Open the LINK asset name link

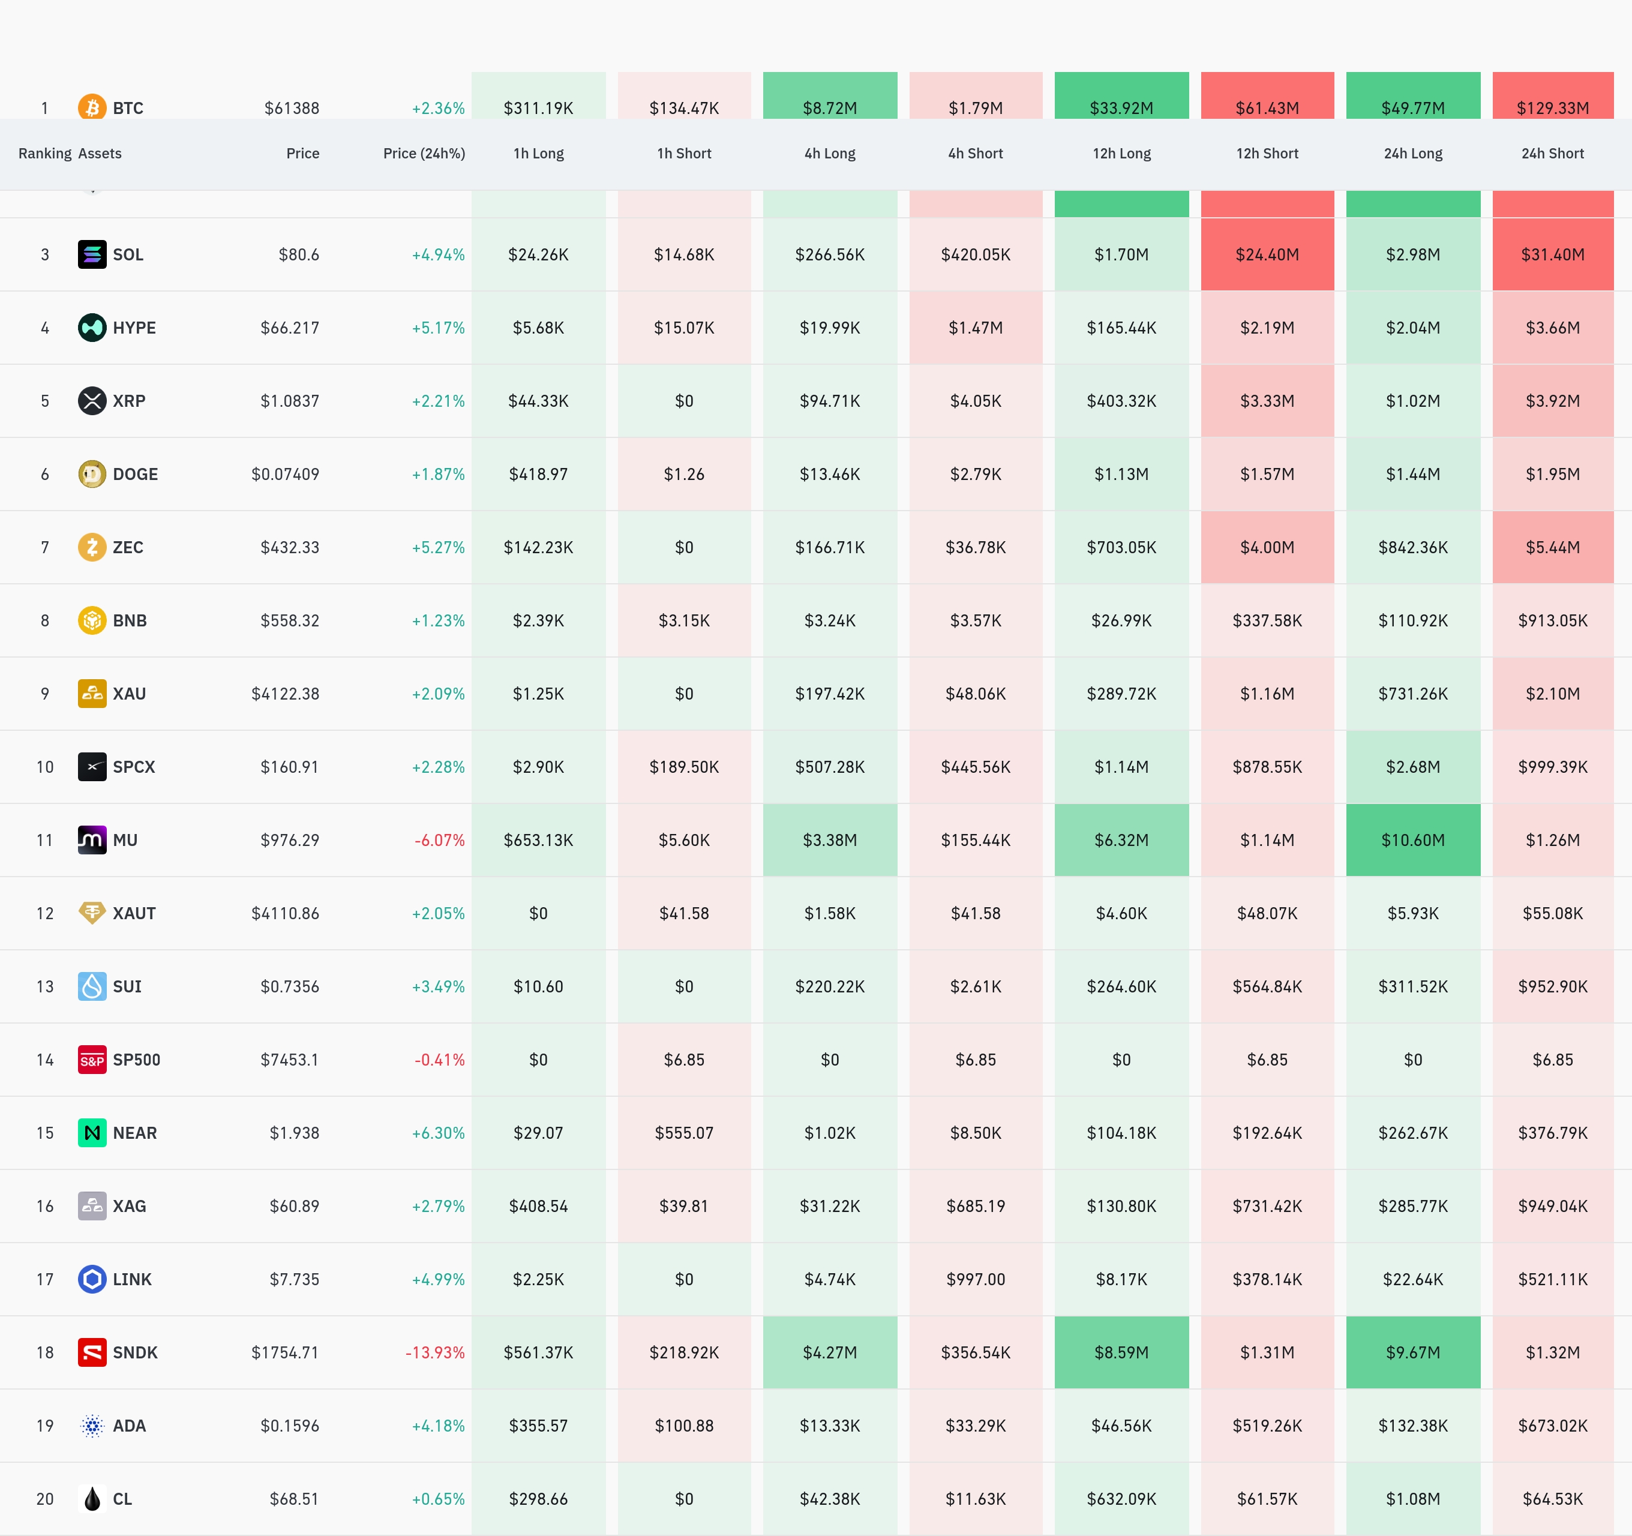point(132,1279)
